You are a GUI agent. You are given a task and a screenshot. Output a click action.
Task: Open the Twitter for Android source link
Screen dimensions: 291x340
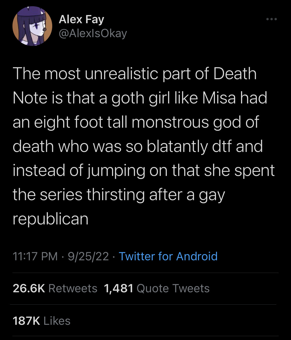[x=168, y=256]
